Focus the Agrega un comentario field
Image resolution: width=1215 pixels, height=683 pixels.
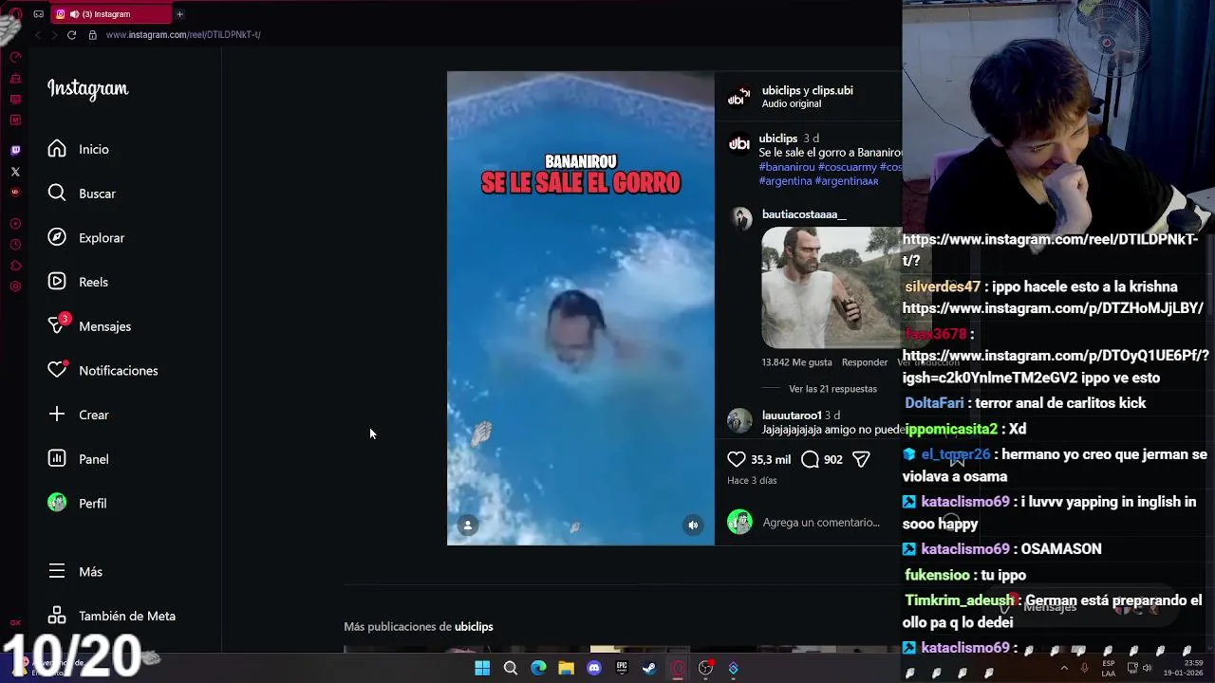tap(821, 522)
